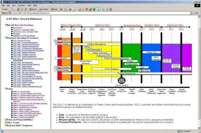Click the Internet Explorer logo throbber

click(x=197, y=5)
